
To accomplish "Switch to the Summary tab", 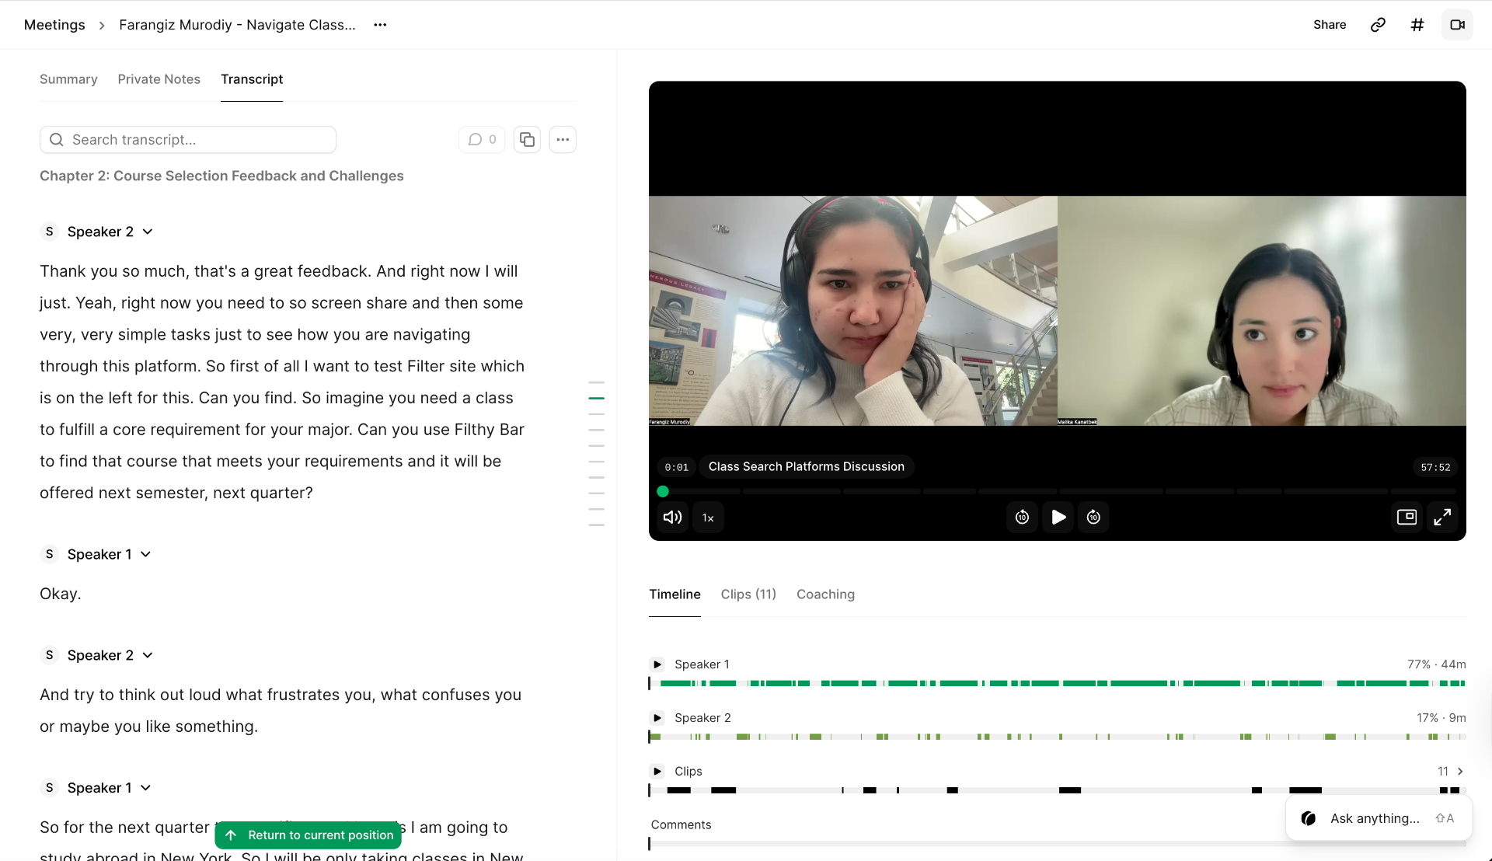I will 68,79.
